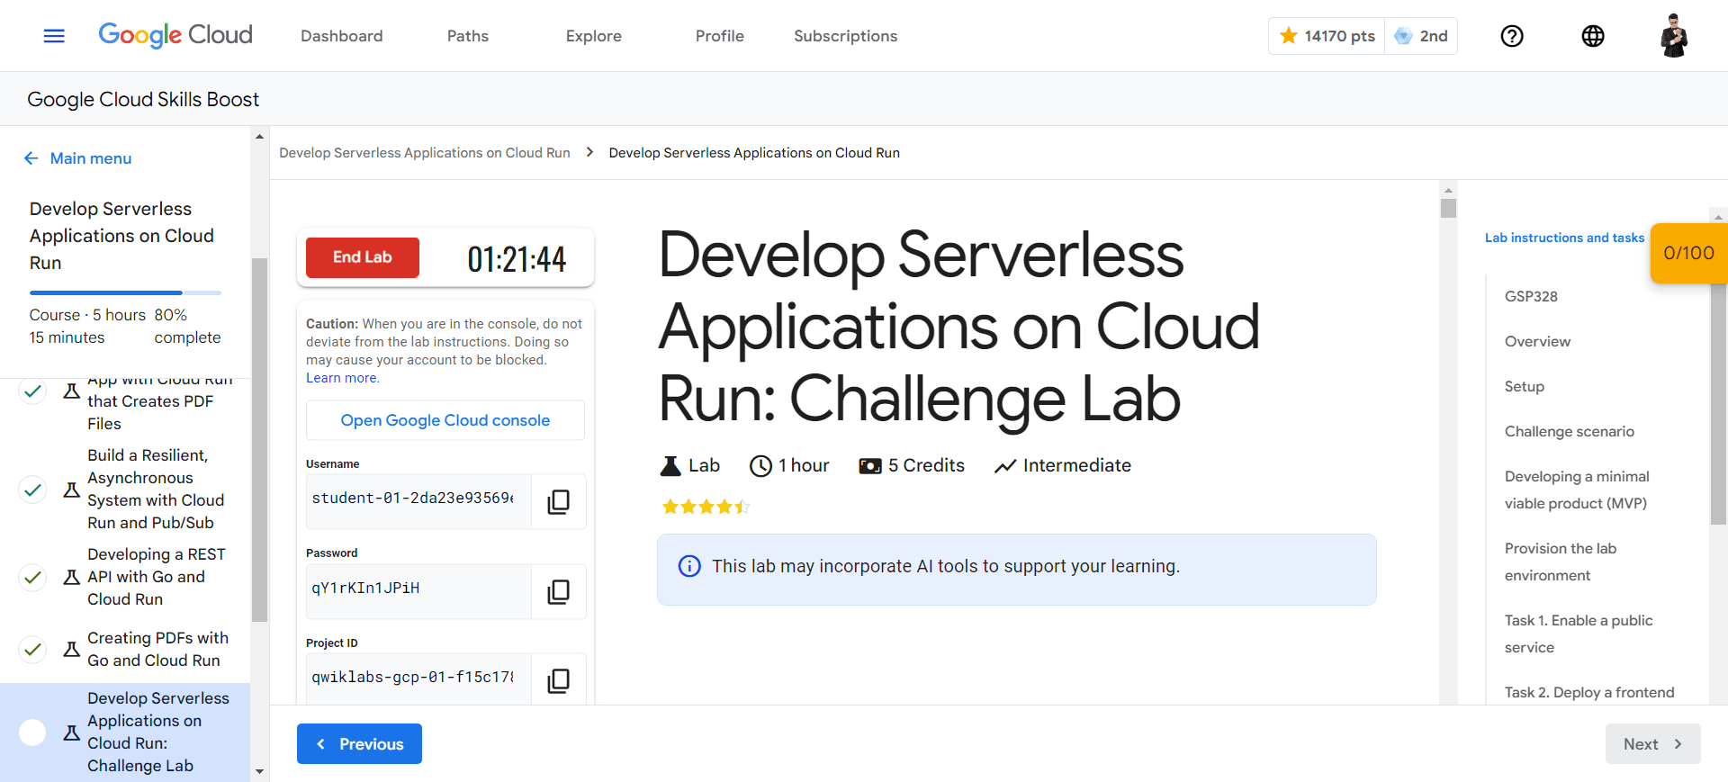This screenshot has height=782, width=1728.
Task: Click the checkmark beside Creating PDFs with Go
Action: pos(33,649)
